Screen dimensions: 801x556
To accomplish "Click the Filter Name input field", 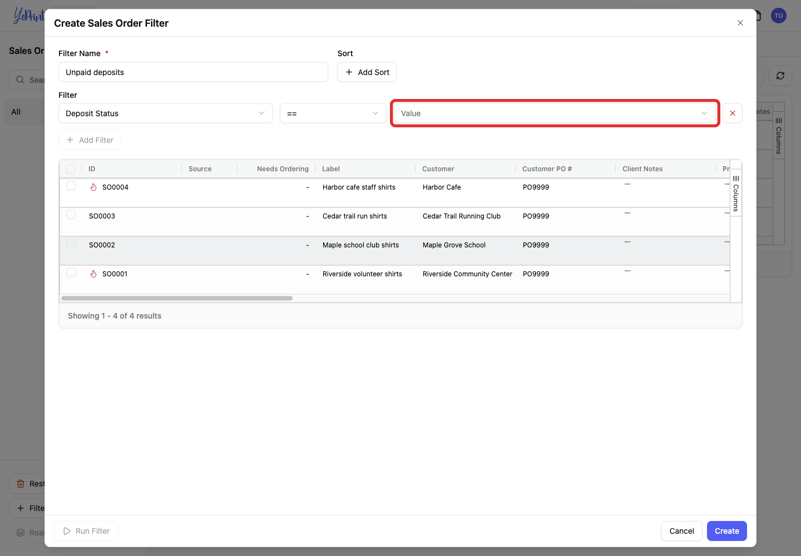I will (x=193, y=72).
